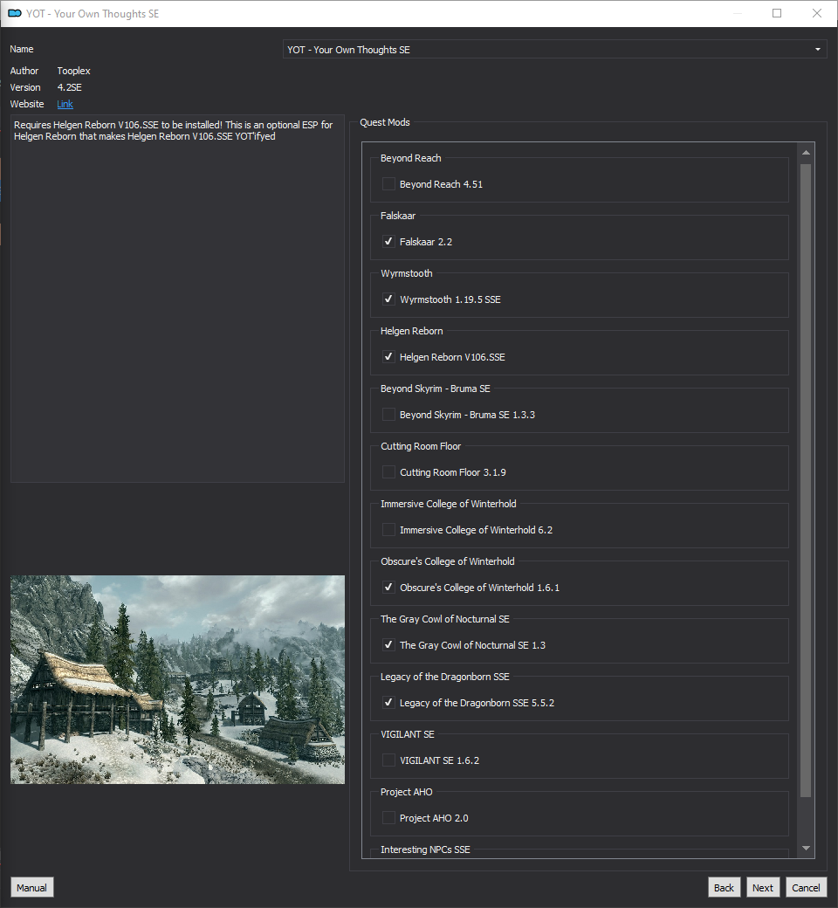This screenshot has height=908, width=838.
Task: Click scrollbar down arrow in Quest Mods
Action: click(806, 848)
